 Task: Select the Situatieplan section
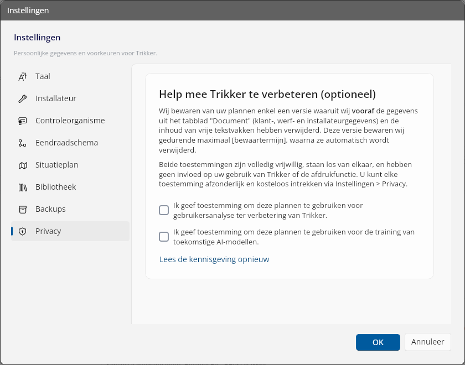[x=70, y=165]
